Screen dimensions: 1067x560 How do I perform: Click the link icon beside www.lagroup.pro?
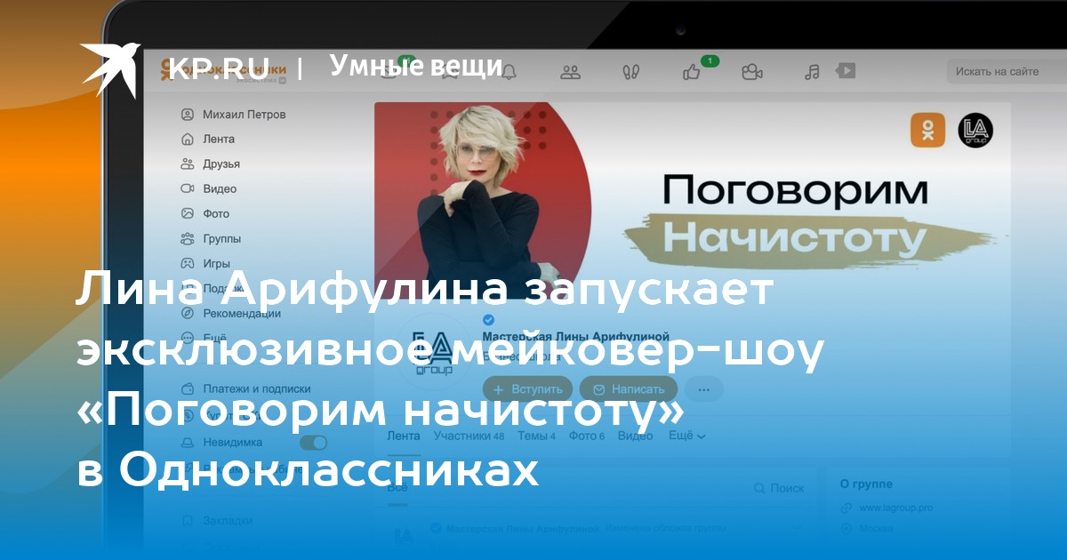846,508
